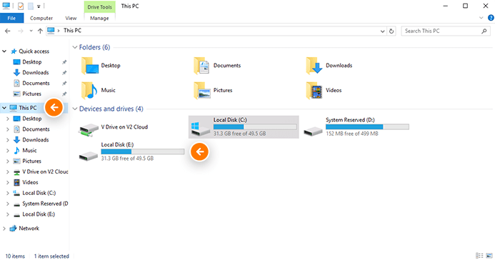The image size is (495, 260).
Task: Click the Forward navigation arrow
Action: click(x=21, y=31)
